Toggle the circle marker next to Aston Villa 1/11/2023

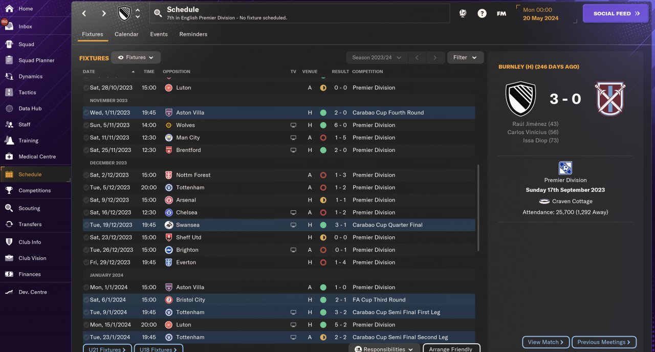tap(86, 113)
